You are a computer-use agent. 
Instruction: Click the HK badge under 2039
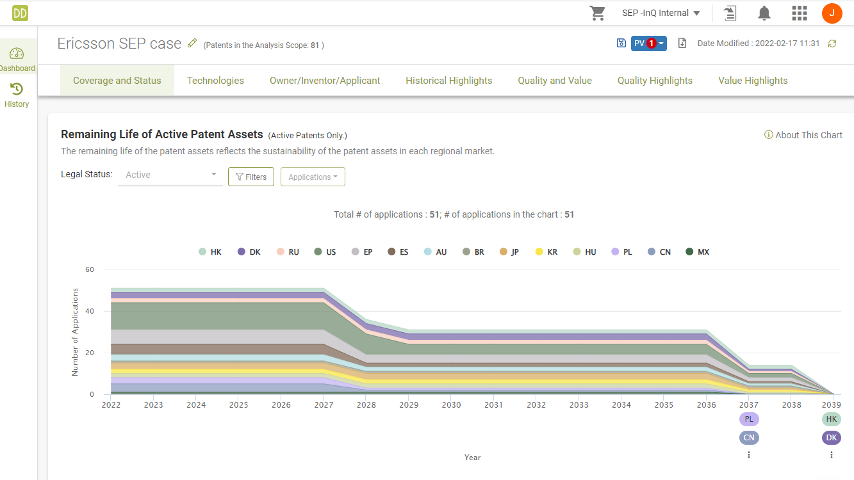832,419
